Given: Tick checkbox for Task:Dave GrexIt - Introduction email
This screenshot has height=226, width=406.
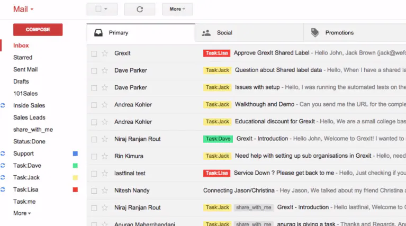Looking at the screenshot, I should tap(94, 139).
